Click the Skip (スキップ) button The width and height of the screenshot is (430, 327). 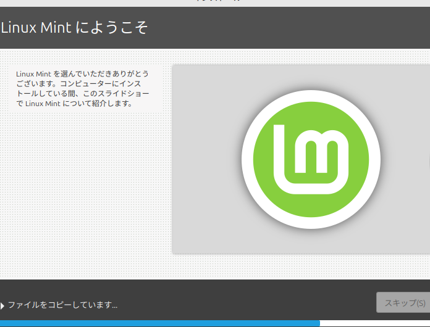point(403,302)
